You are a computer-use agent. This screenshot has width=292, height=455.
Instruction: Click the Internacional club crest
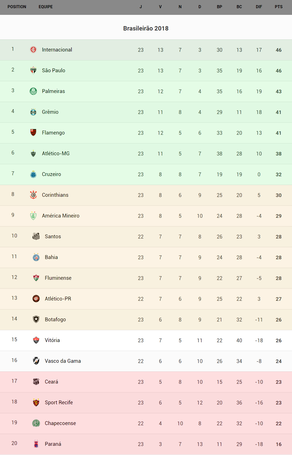33,50
